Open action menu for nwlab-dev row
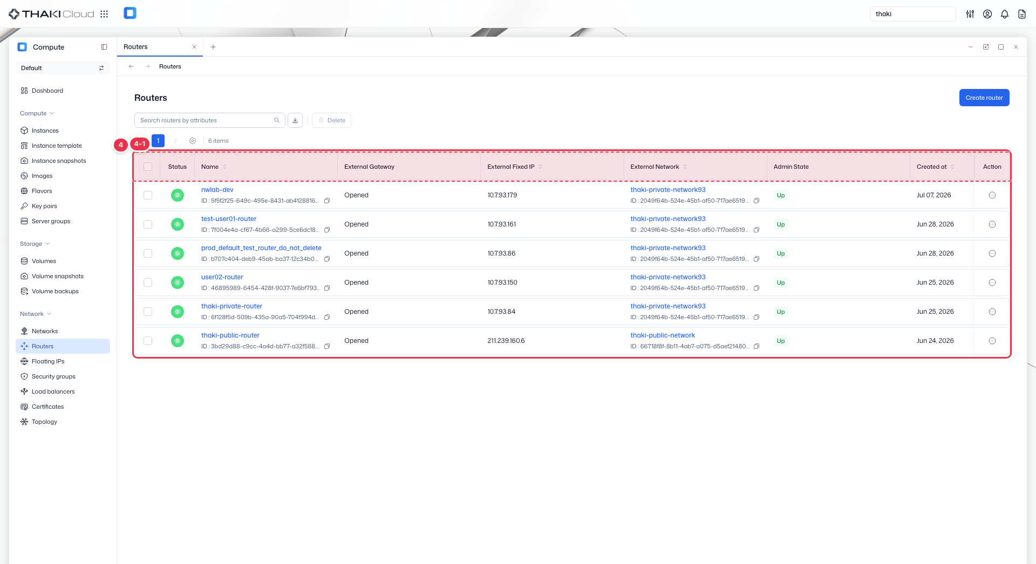 [x=992, y=195]
